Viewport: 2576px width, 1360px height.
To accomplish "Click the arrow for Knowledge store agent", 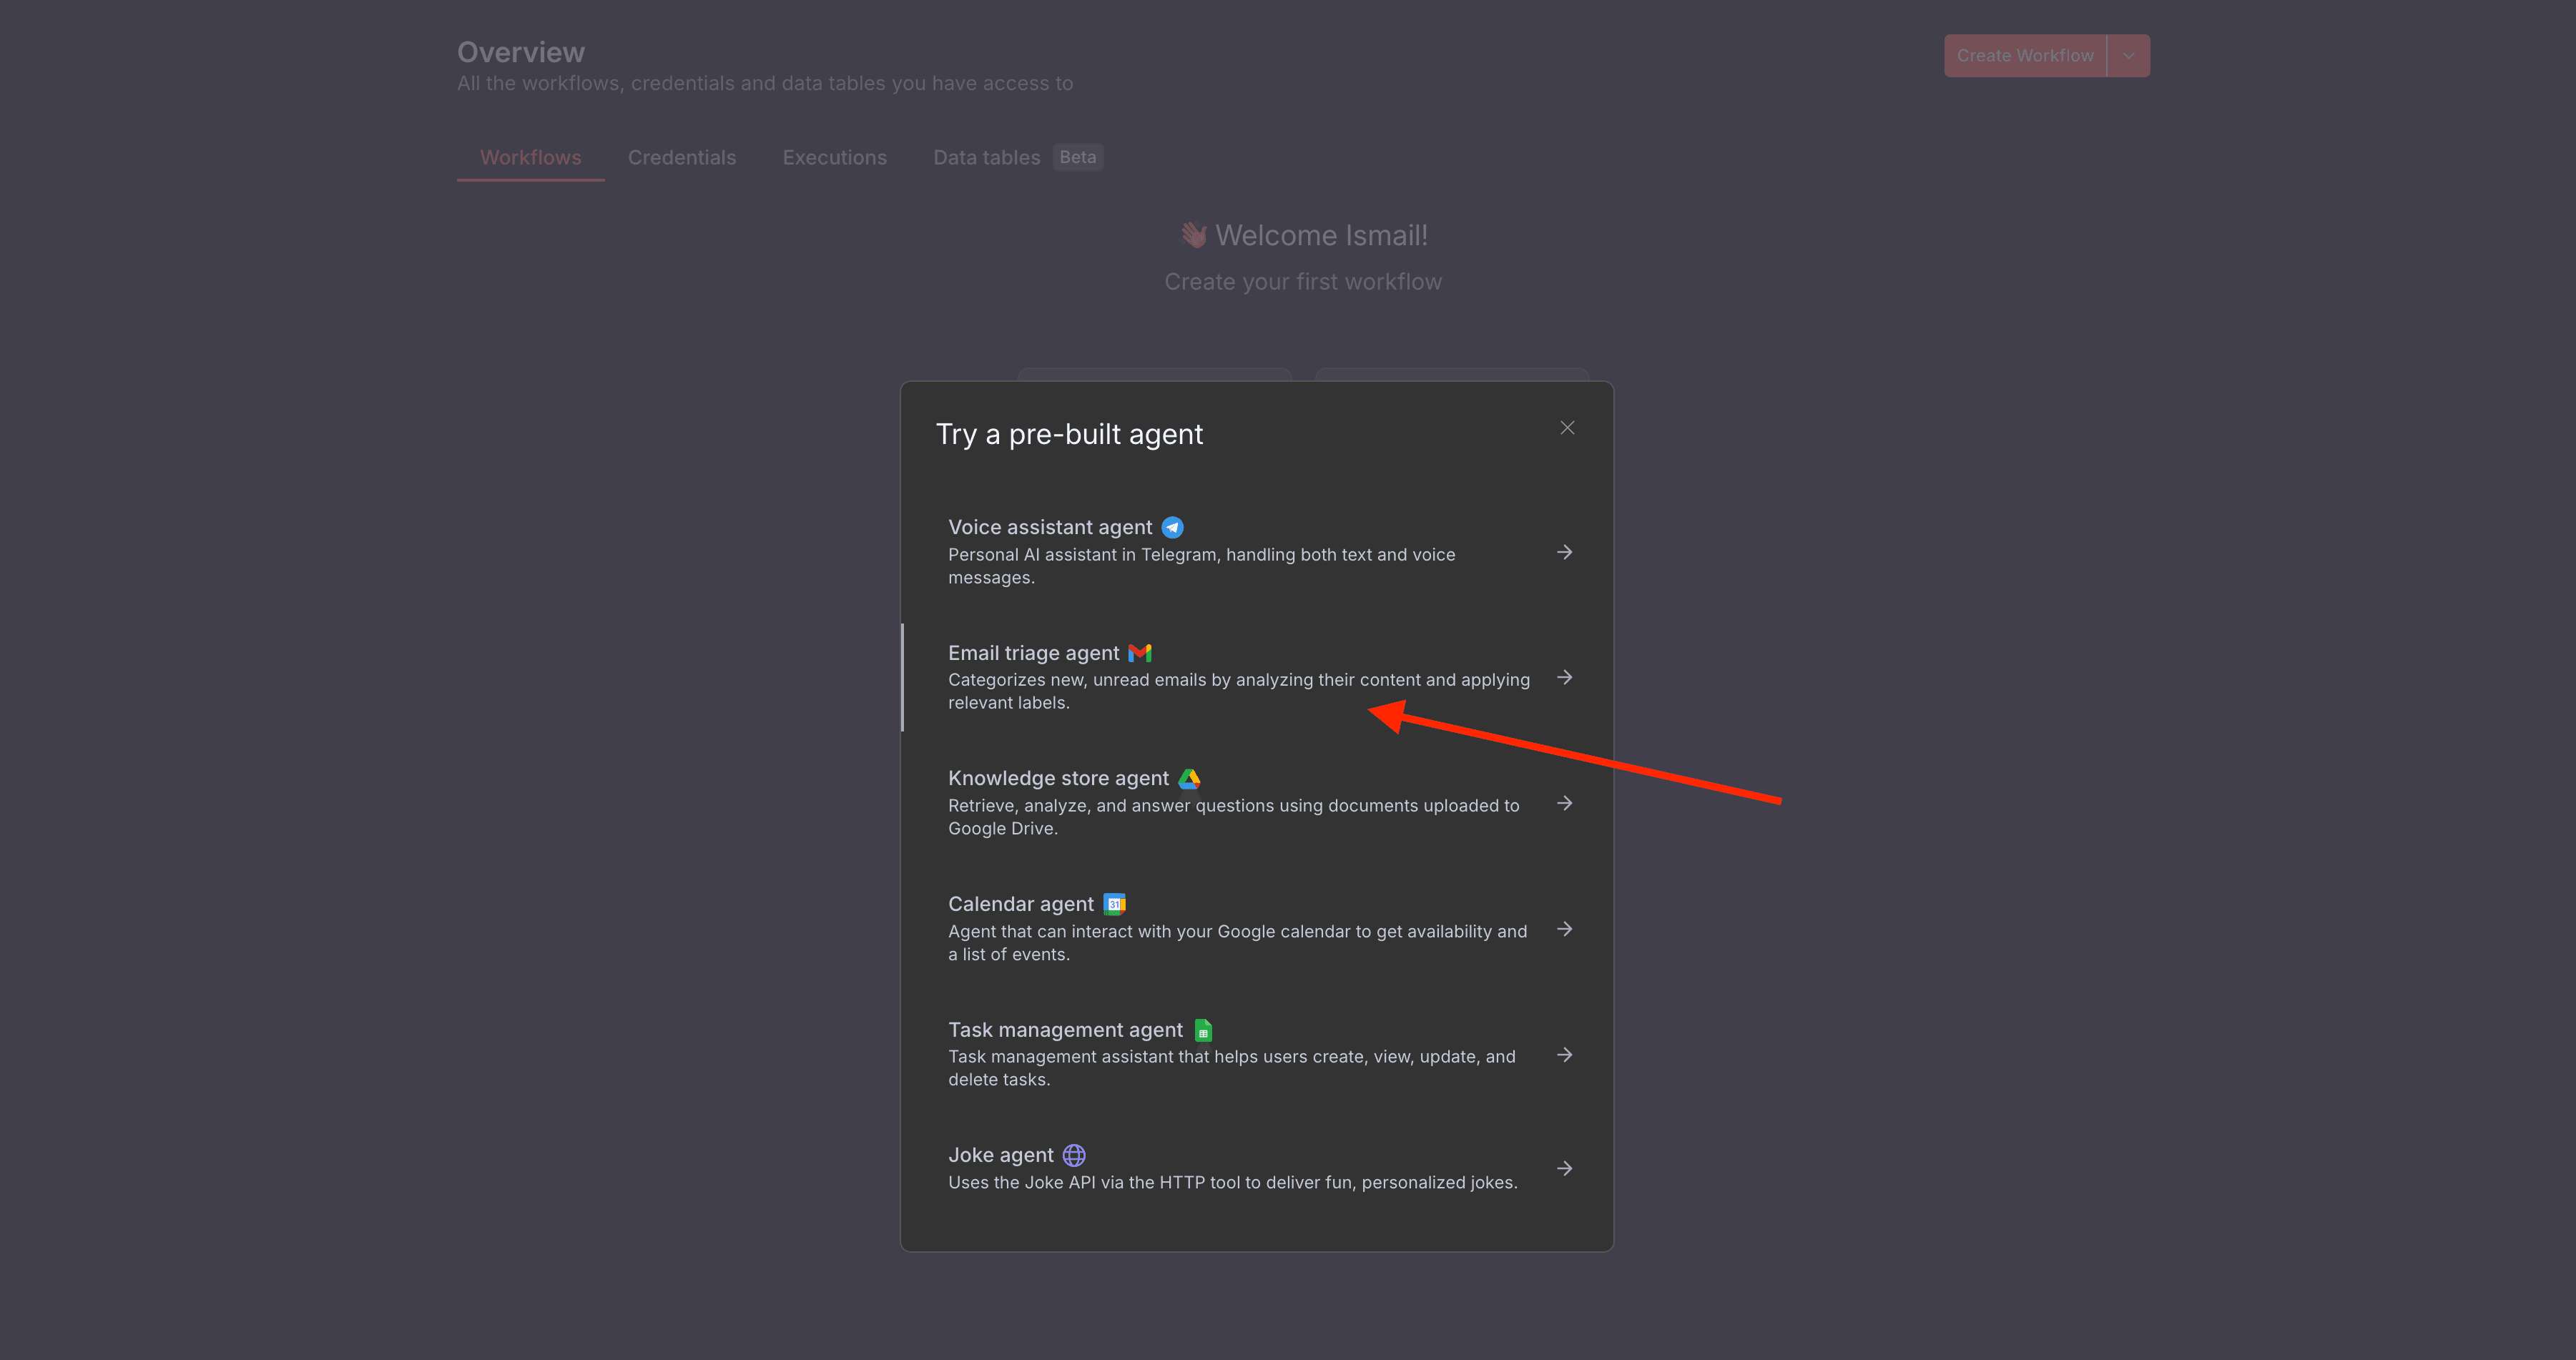I will 1565,803.
